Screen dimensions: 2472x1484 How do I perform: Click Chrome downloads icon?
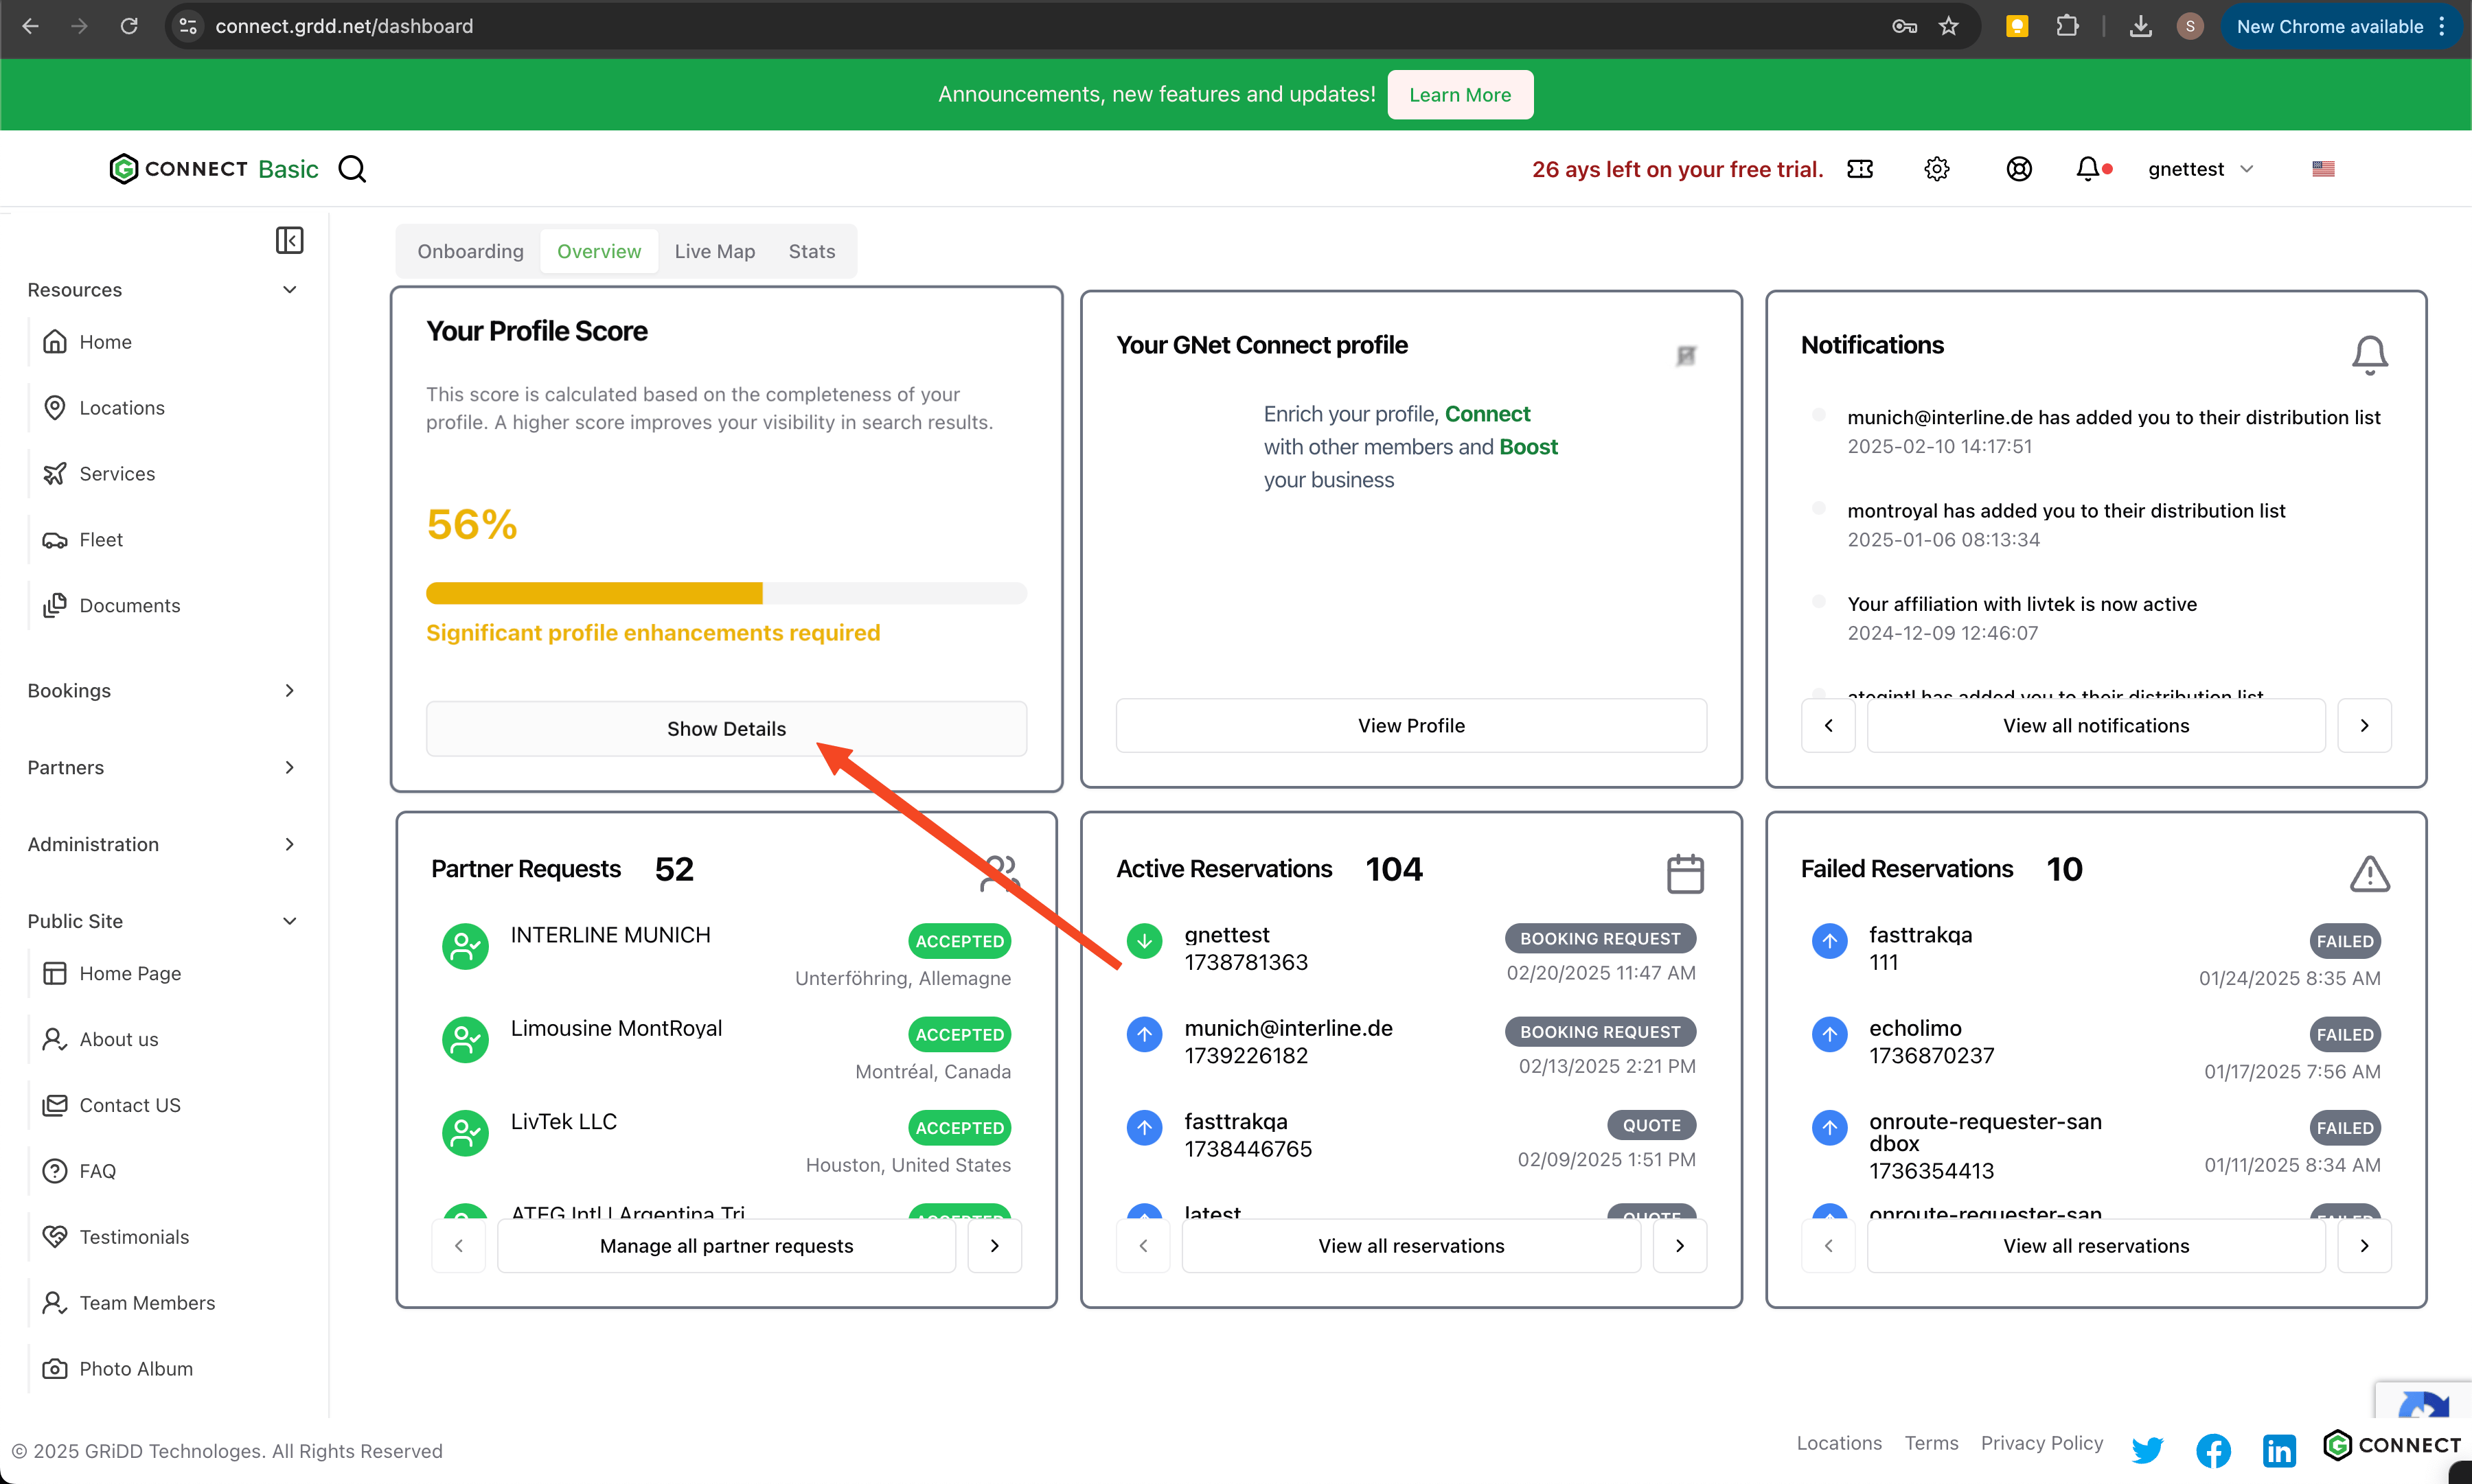(x=2140, y=26)
